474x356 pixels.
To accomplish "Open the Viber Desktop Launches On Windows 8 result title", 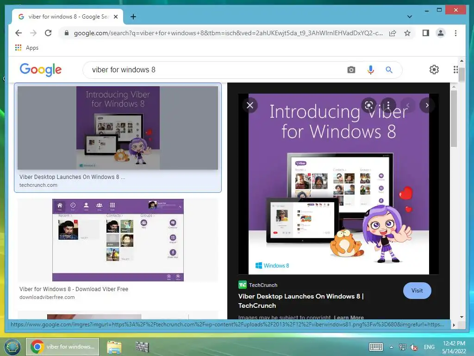I will (72, 177).
